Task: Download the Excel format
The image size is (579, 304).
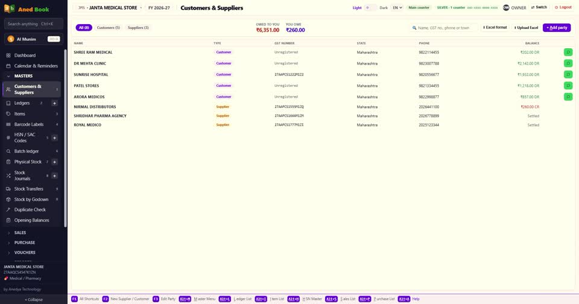Action: pyautogui.click(x=495, y=28)
